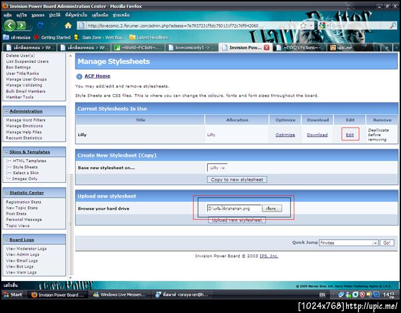This screenshot has height=313, width=401.
Task: Collapse the Skins & Templates section
Action: pos(7,152)
